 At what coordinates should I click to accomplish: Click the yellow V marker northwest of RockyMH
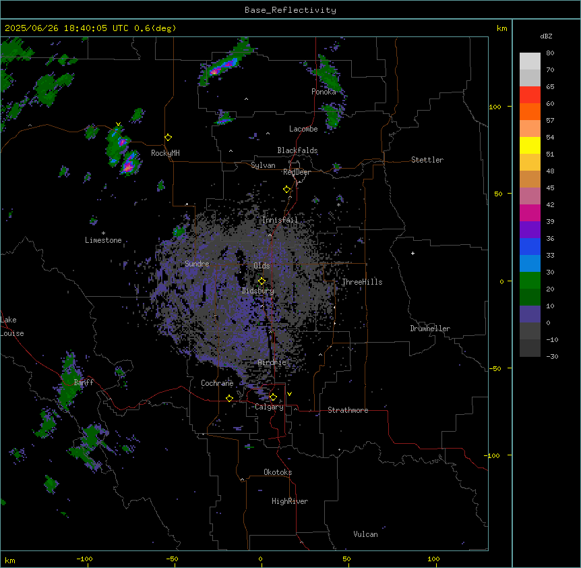click(x=118, y=124)
